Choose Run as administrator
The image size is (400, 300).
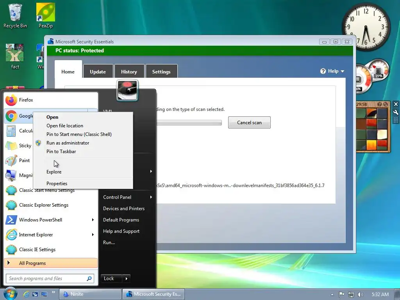(x=83, y=143)
